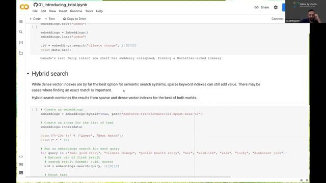Screen dimensions: 326x183
Task: Click the Drive icon on Copy to Drive
Action: pyautogui.click(x=64, y=19)
